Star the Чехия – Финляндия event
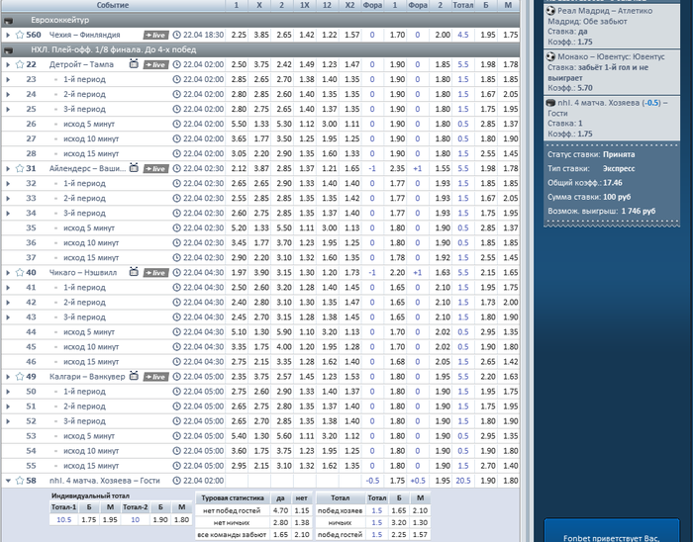 point(20,35)
